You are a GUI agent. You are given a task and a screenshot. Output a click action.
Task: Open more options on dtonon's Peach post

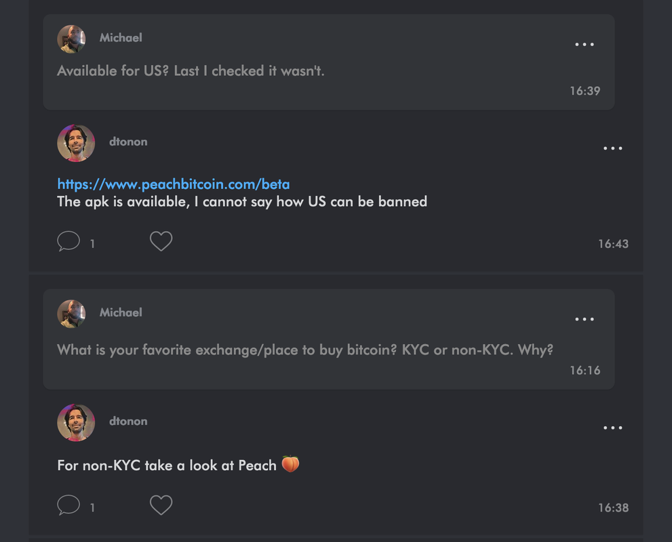coord(612,428)
